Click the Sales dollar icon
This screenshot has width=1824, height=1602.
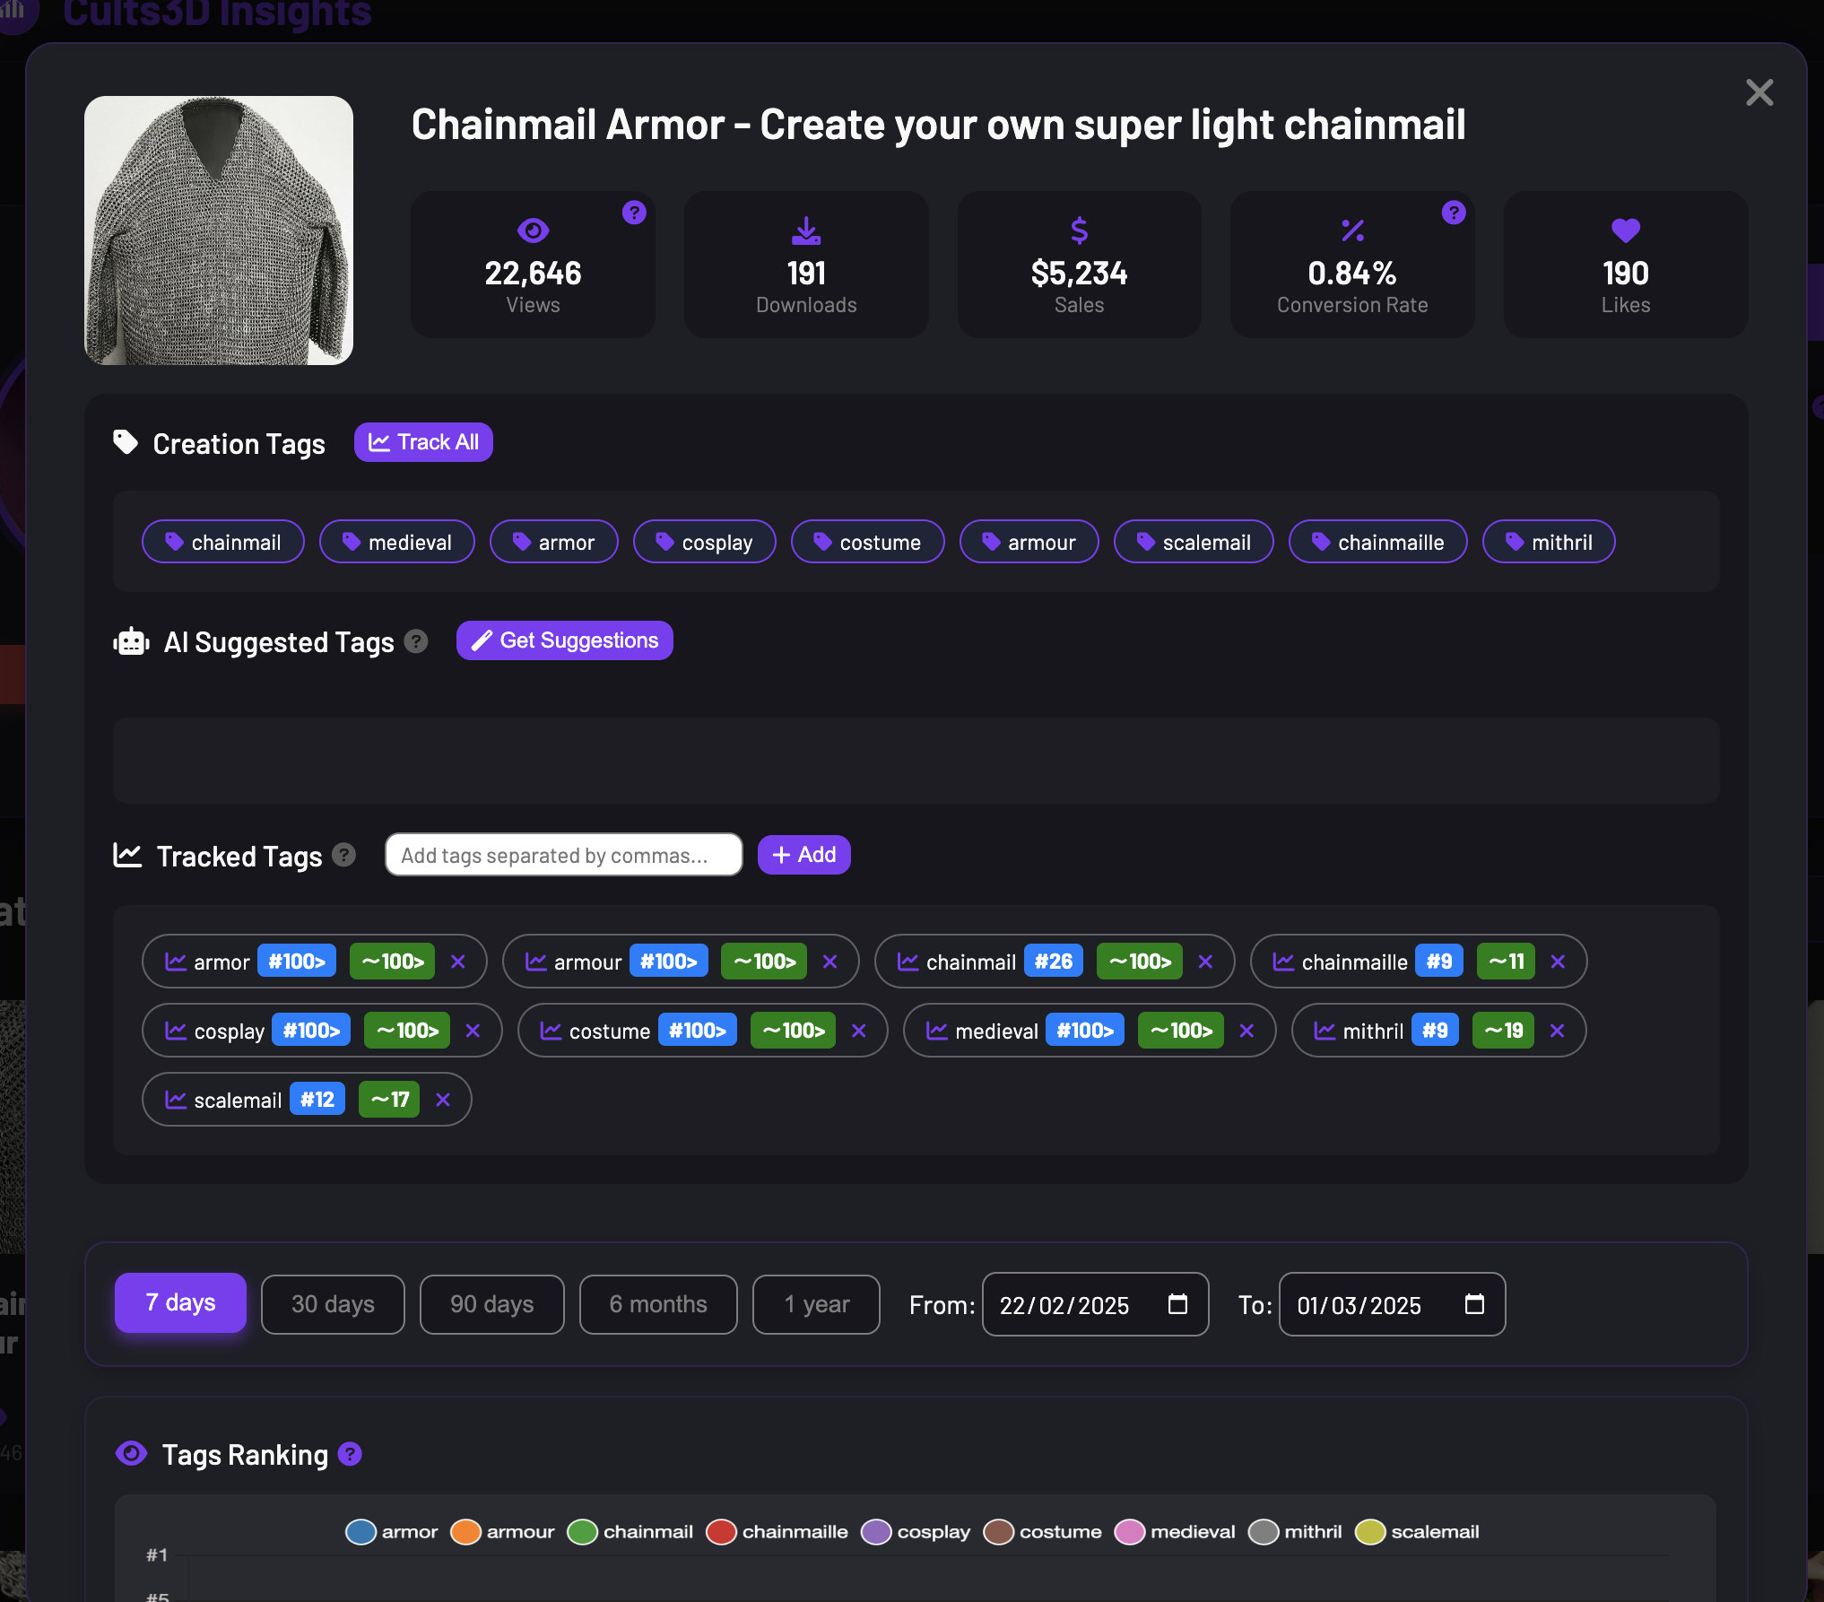(x=1080, y=231)
